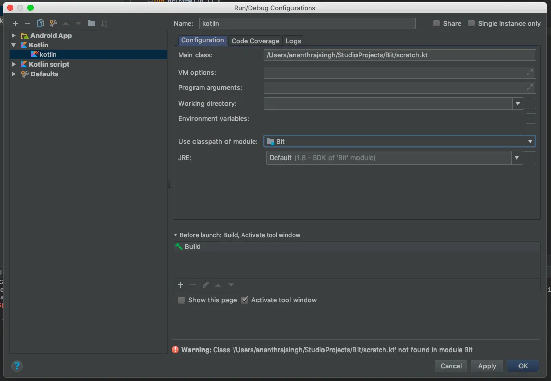The height and width of the screenshot is (381, 551).
Task: Click the Environment variables field
Action: click(394, 119)
